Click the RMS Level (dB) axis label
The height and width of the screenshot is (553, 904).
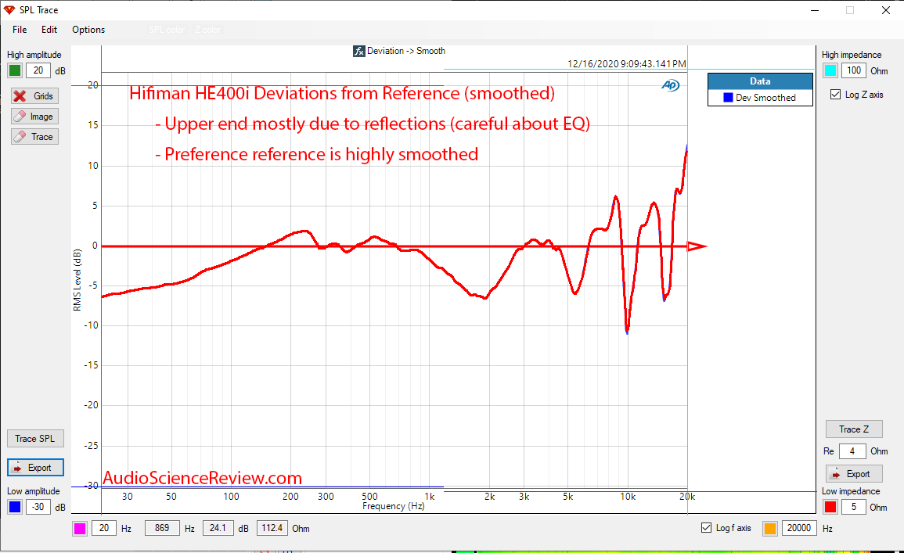tap(77, 280)
